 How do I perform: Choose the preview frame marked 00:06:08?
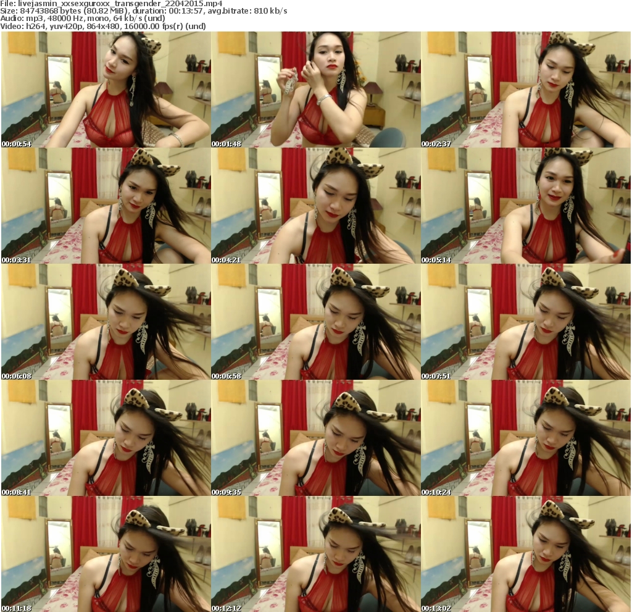(106, 322)
